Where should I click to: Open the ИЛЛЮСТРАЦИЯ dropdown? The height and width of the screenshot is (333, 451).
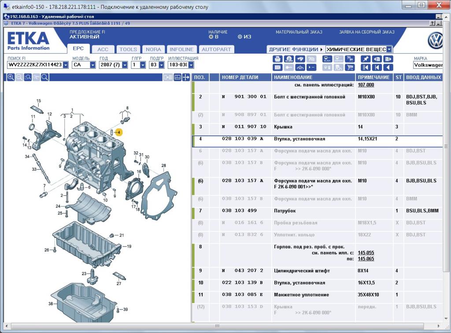coord(191,65)
